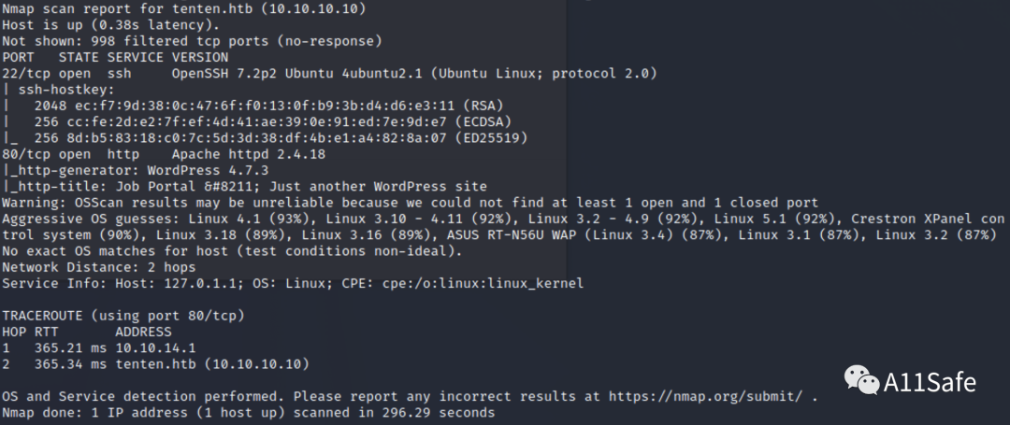Click the PORT STATE SERVICE VERSION header
This screenshot has width=1010, height=425.
(115, 57)
